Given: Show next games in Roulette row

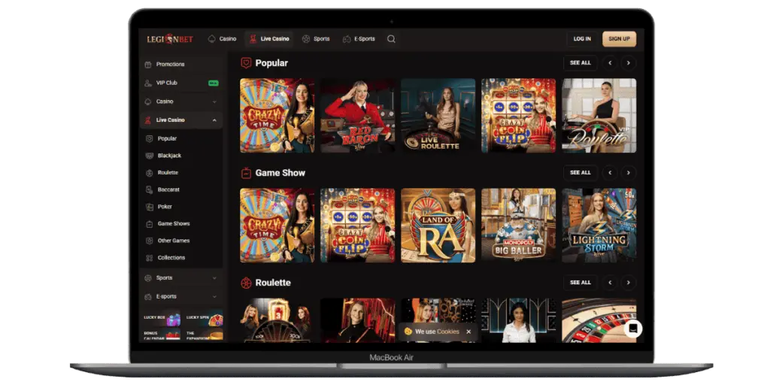Looking at the screenshot, I should click(x=628, y=283).
